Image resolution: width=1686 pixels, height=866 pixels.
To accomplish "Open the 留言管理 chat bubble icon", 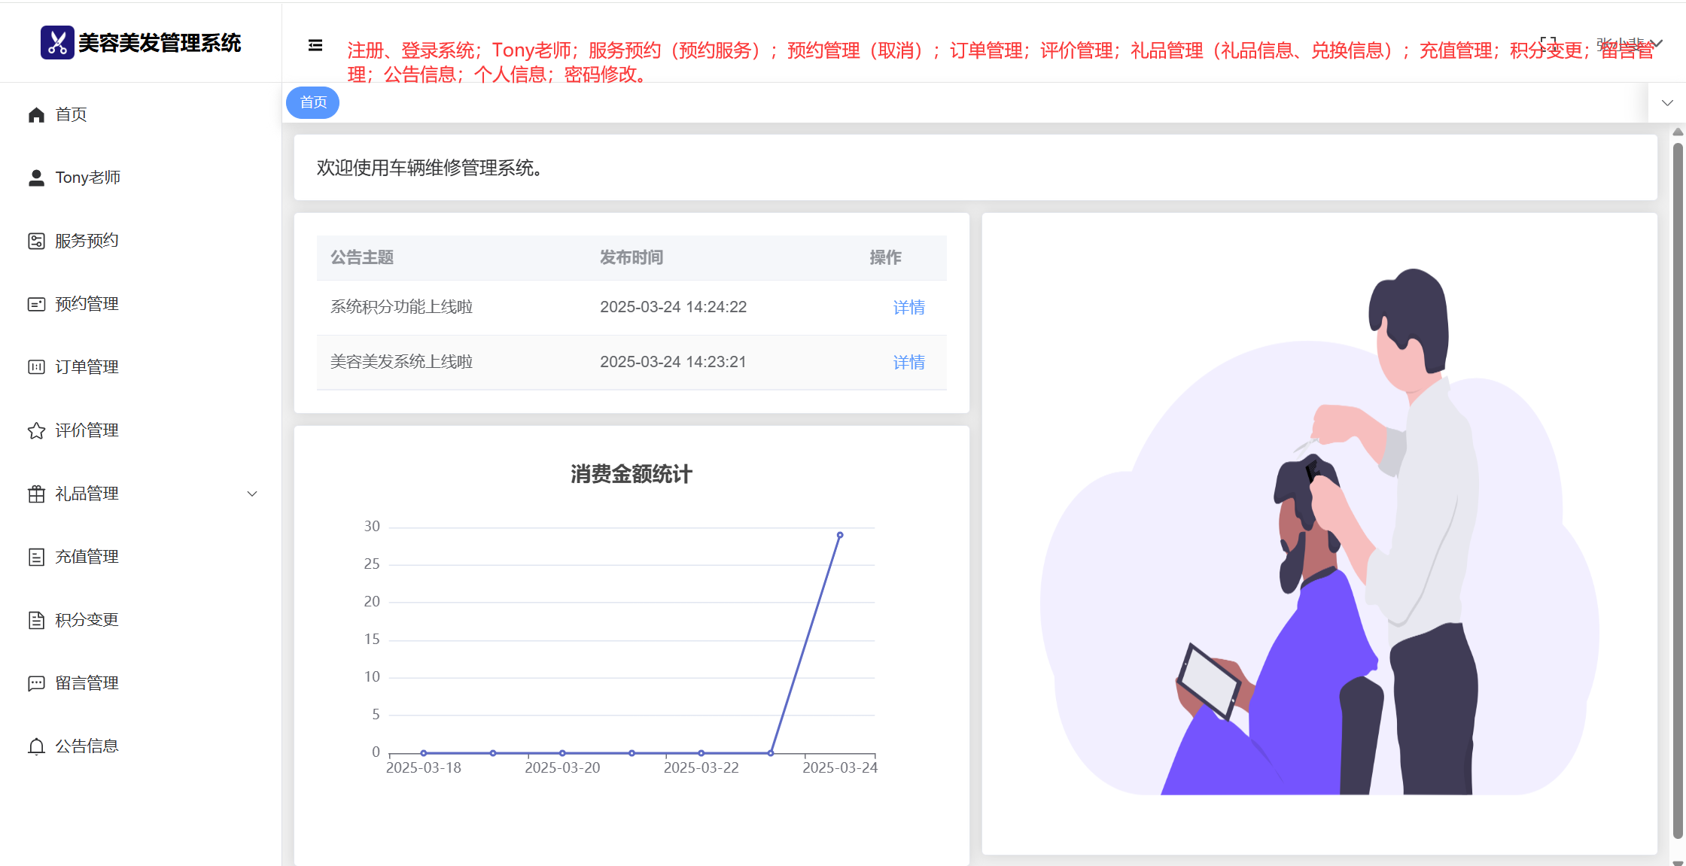I will [x=36, y=683].
